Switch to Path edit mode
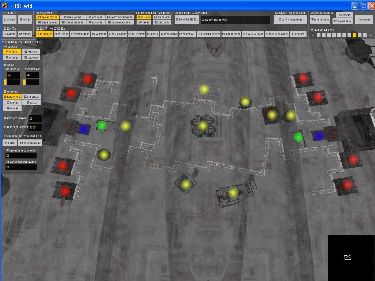The width and height of the screenshot is (375, 281). [x=153, y=34]
